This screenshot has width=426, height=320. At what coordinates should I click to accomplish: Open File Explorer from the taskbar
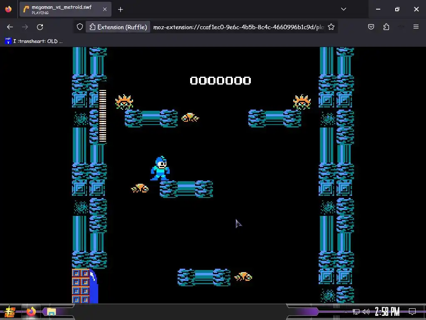coord(51,312)
